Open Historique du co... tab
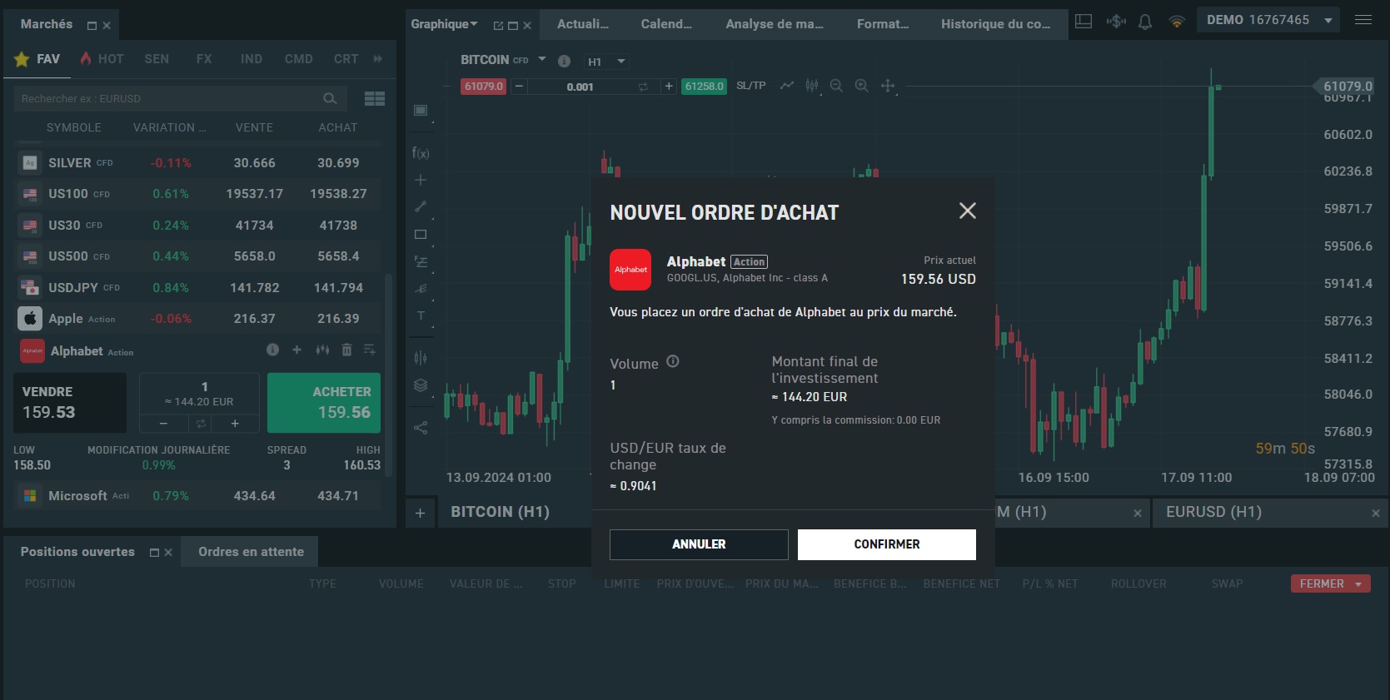This screenshot has width=1390, height=700. 995,24
